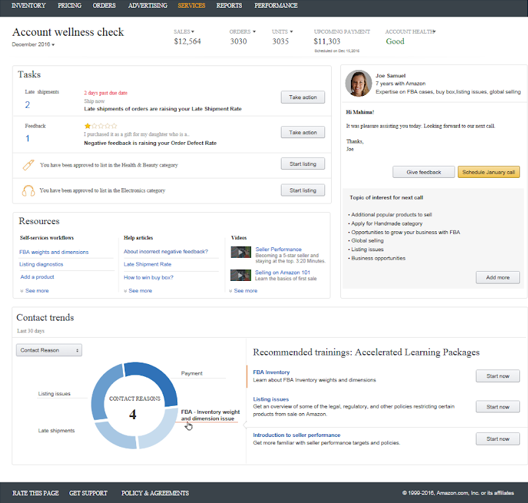The height and width of the screenshot is (503, 528).
Task: Click Rate This Page in footer
Action: [x=36, y=493]
